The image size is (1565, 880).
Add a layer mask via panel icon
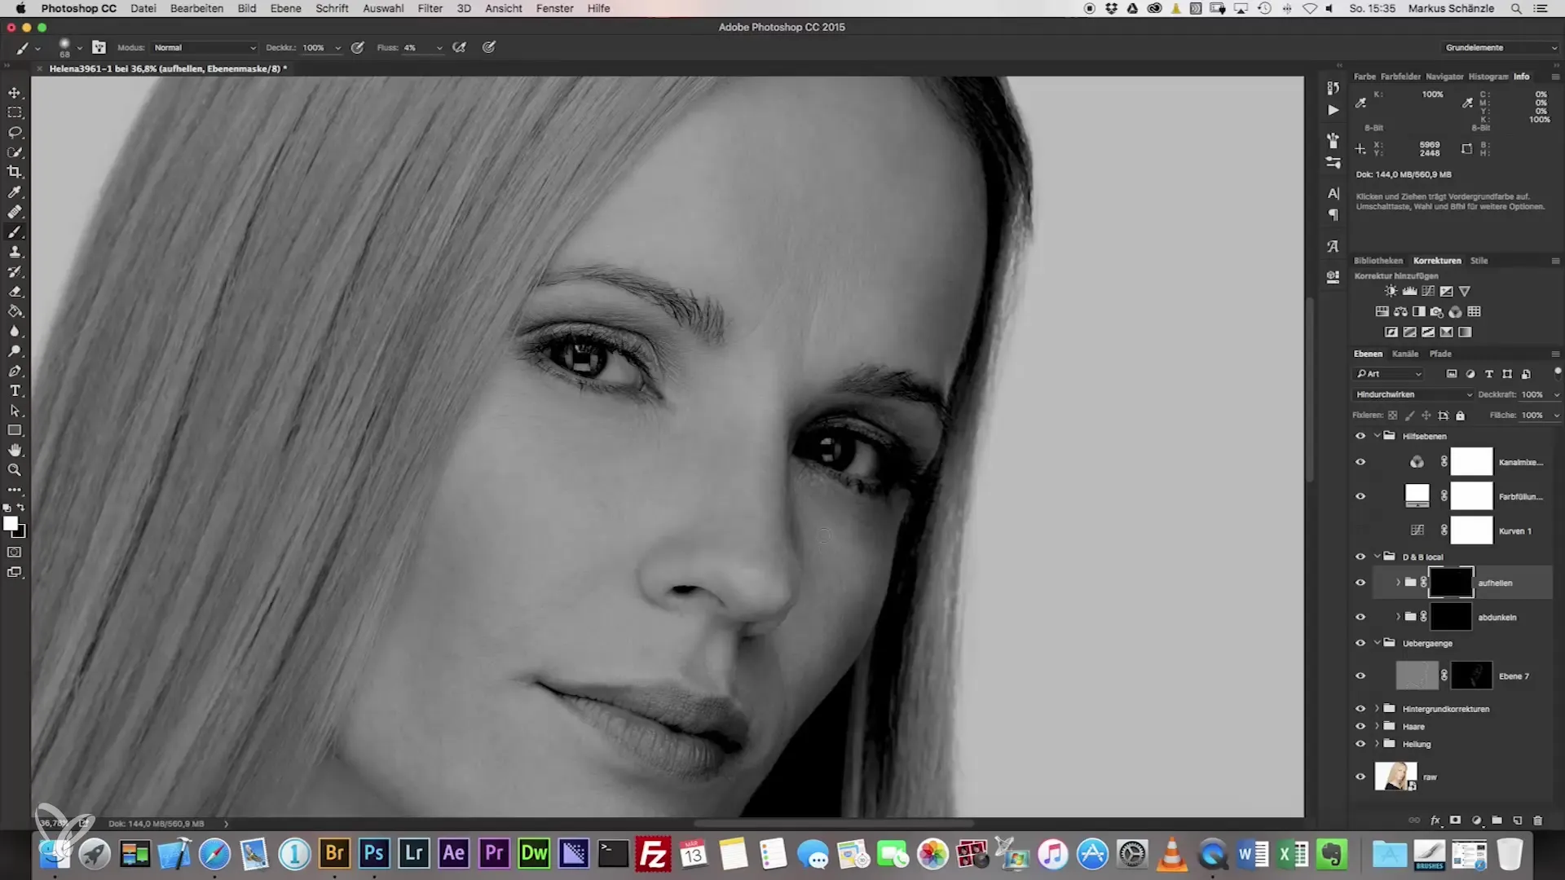click(x=1455, y=821)
